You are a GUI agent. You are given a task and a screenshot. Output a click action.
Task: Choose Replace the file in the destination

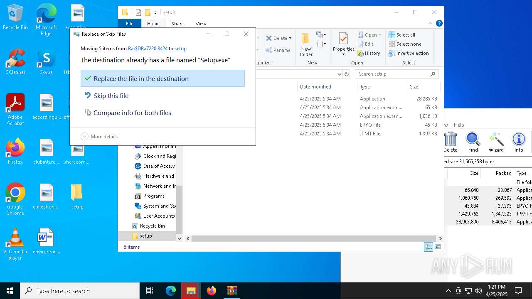coord(163,78)
